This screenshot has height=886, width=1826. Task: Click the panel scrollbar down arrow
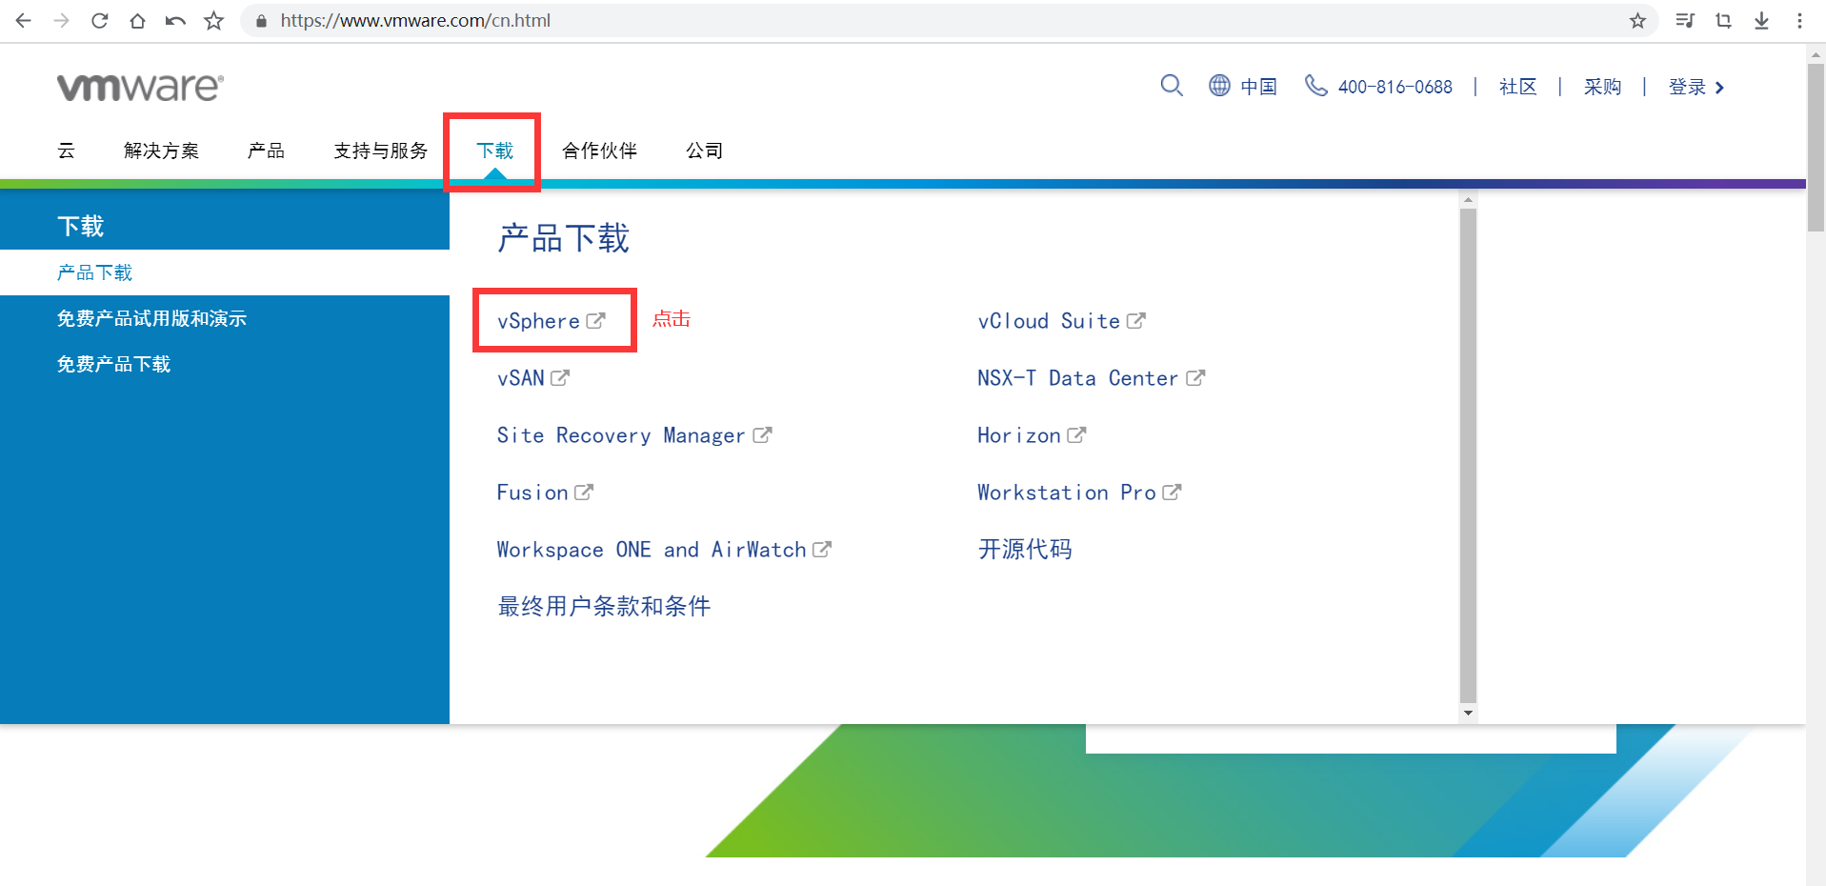[x=1468, y=713]
